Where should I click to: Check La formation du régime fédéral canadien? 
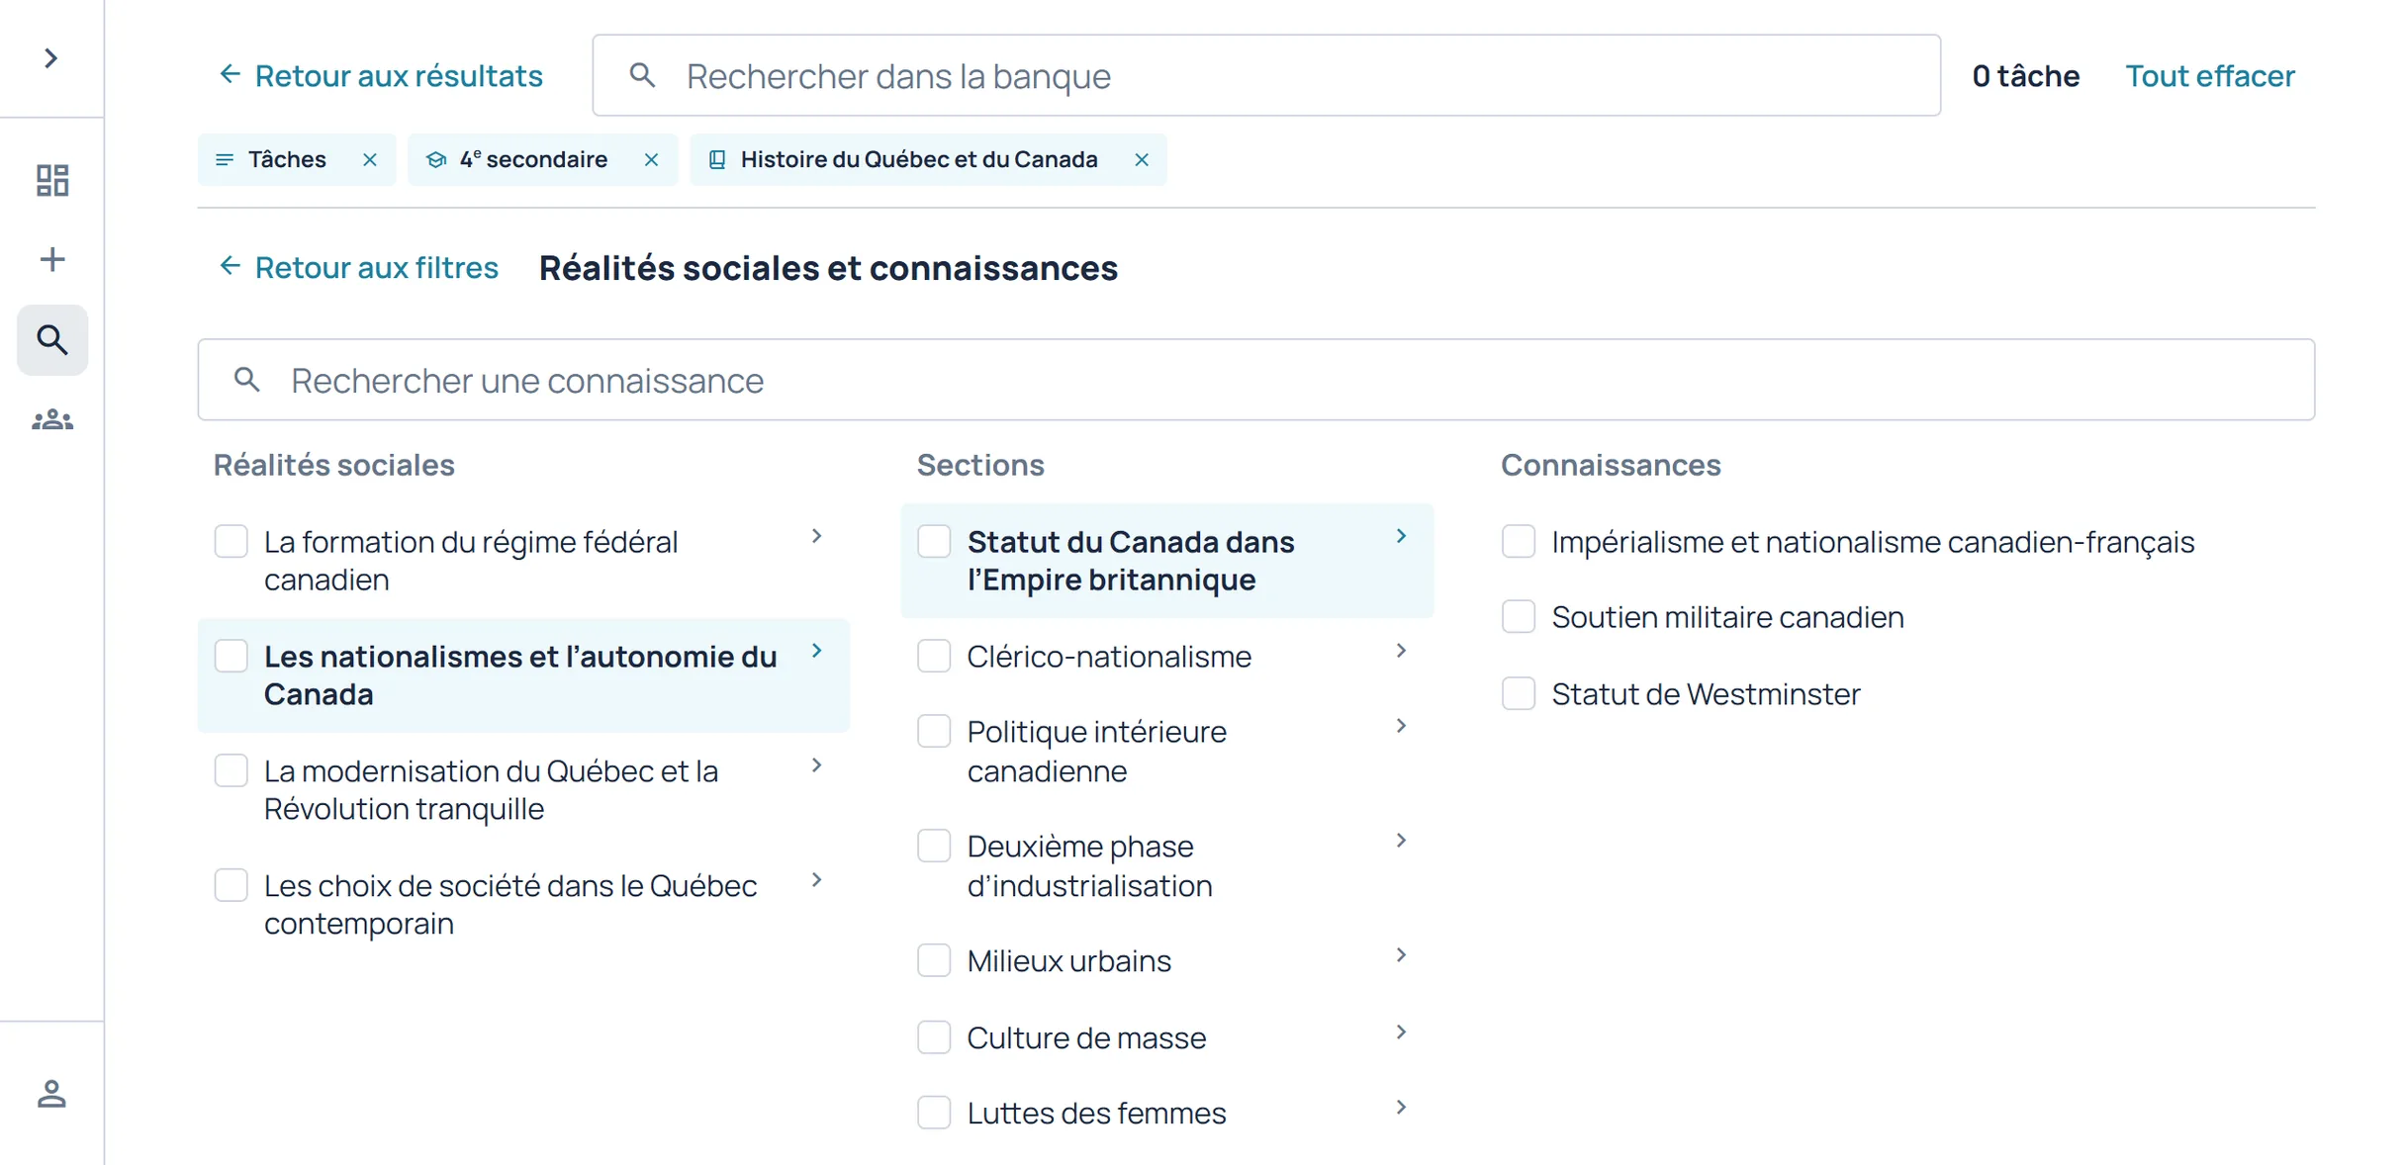pyautogui.click(x=231, y=541)
